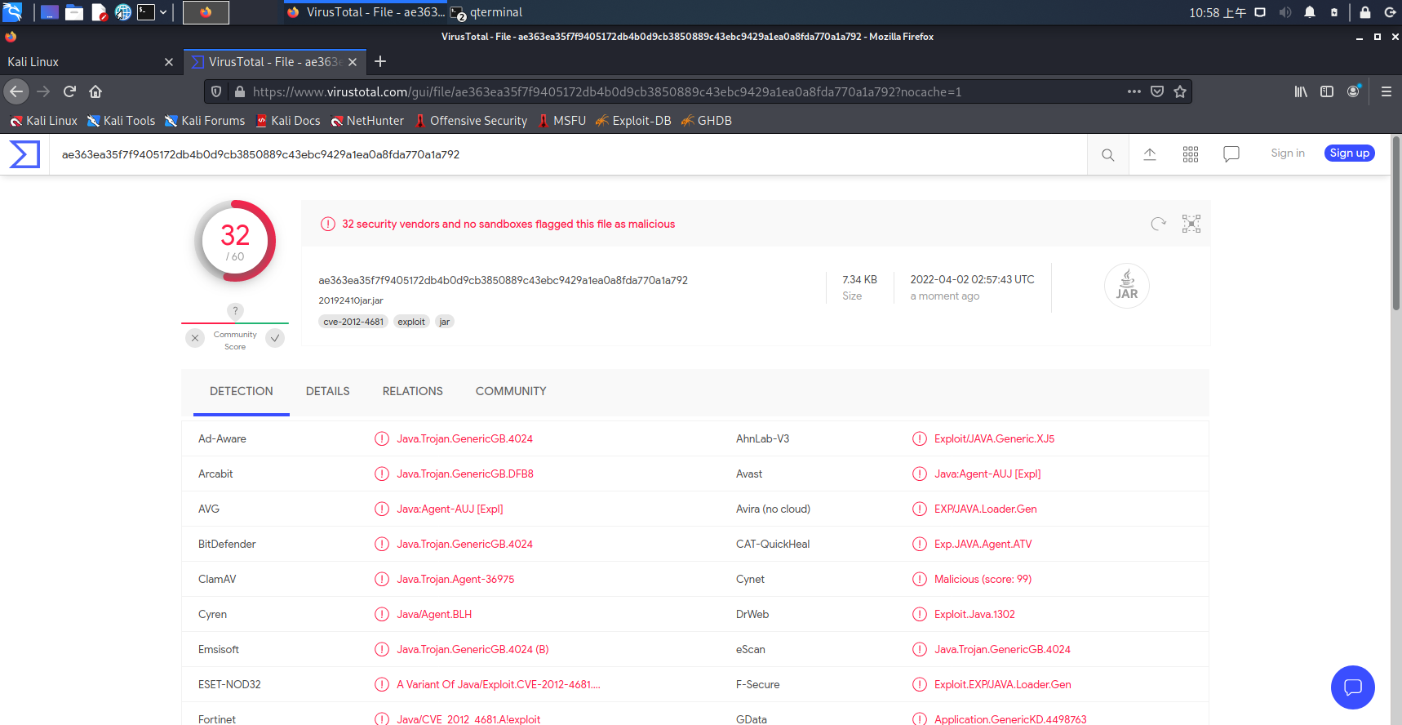This screenshot has height=725, width=1402.
Task: Open the Kali Tools bookmark
Action: (121, 121)
